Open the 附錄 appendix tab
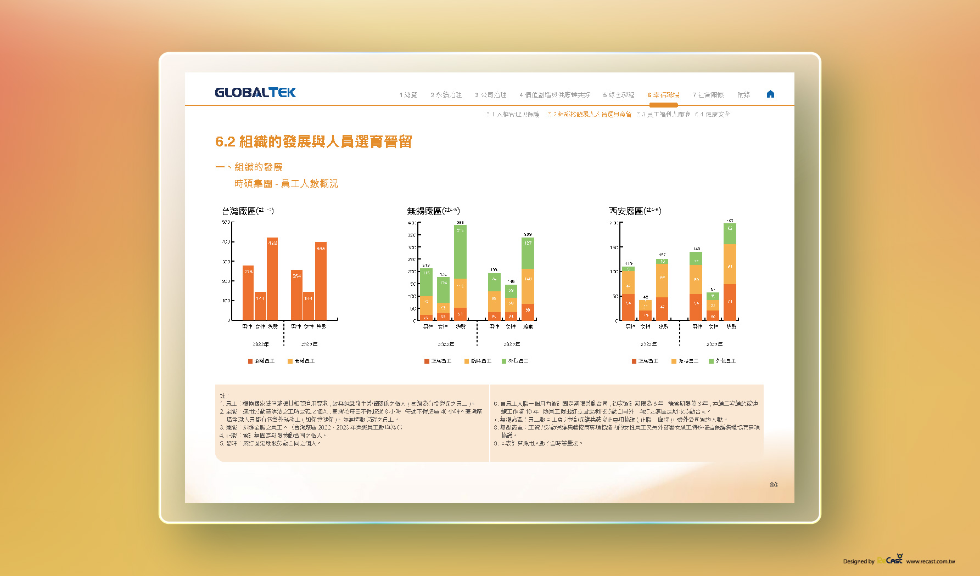Viewport: 980px width, 576px height. 743,95
